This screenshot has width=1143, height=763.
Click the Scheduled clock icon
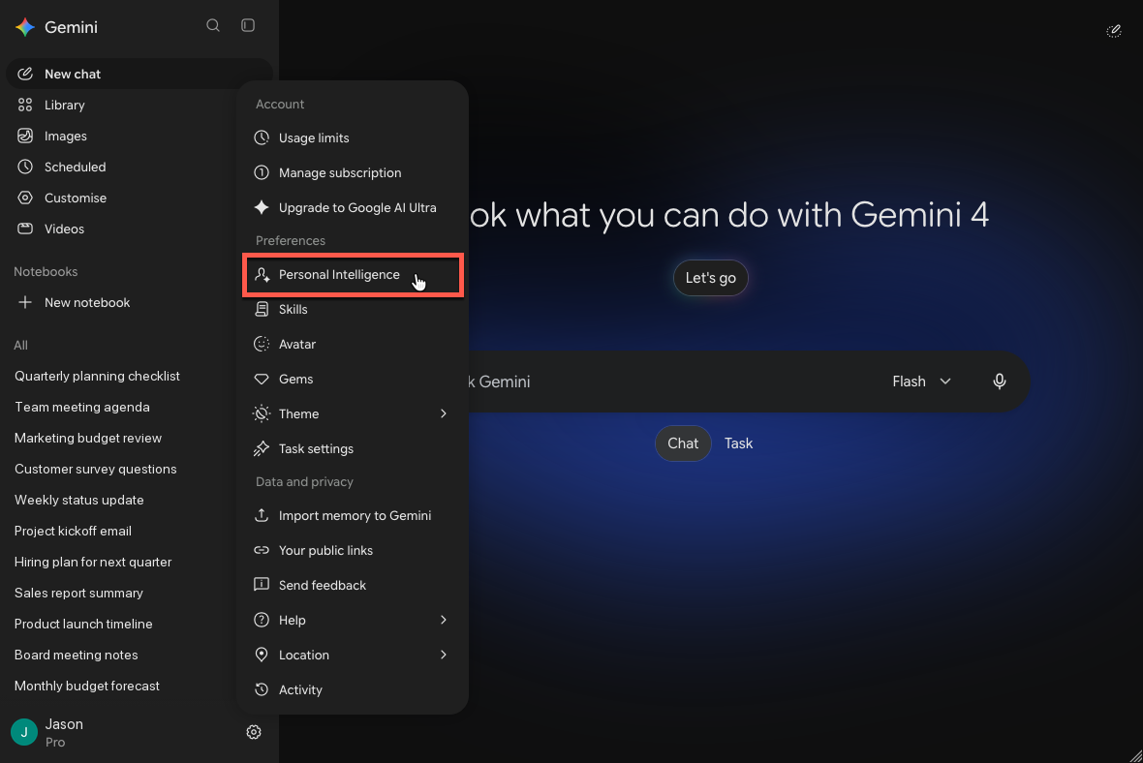25,167
